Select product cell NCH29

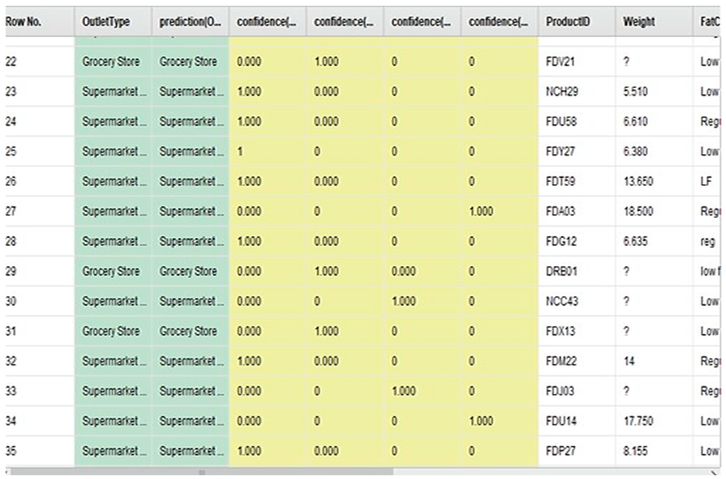click(x=562, y=92)
